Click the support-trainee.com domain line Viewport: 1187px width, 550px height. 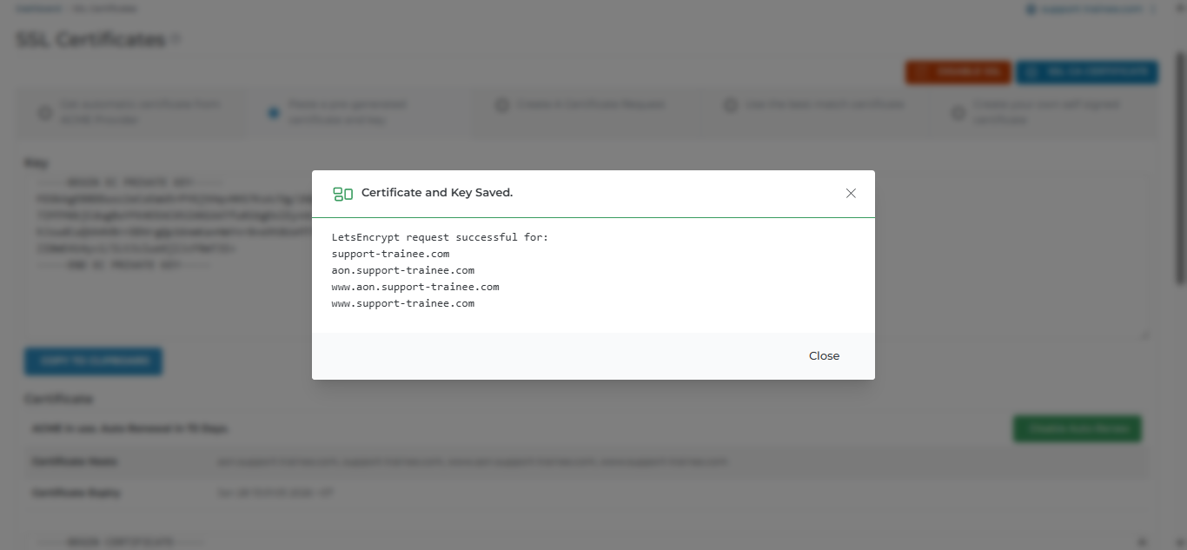point(390,254)
